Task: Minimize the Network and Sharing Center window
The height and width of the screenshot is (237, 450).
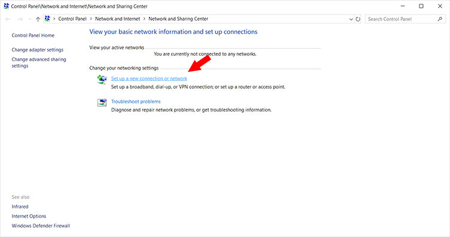Action: [x=403, y=6]
